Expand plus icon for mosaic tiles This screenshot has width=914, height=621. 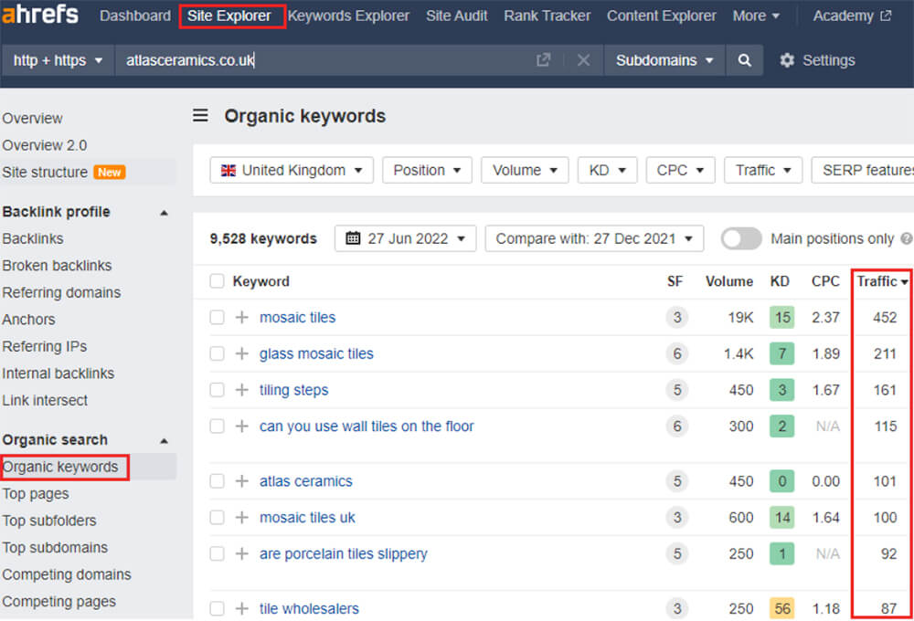[242, 318]
